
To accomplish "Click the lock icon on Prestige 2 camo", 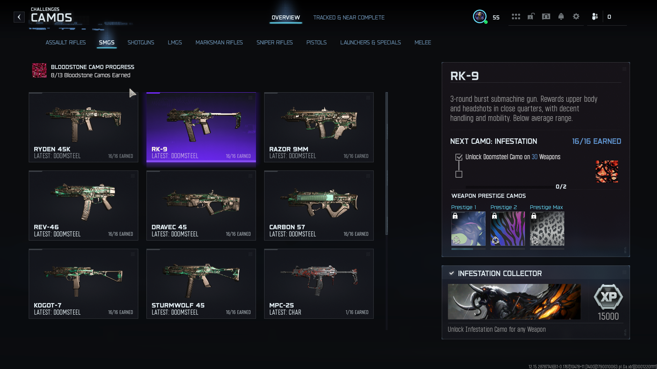I will tap(494, 216).
